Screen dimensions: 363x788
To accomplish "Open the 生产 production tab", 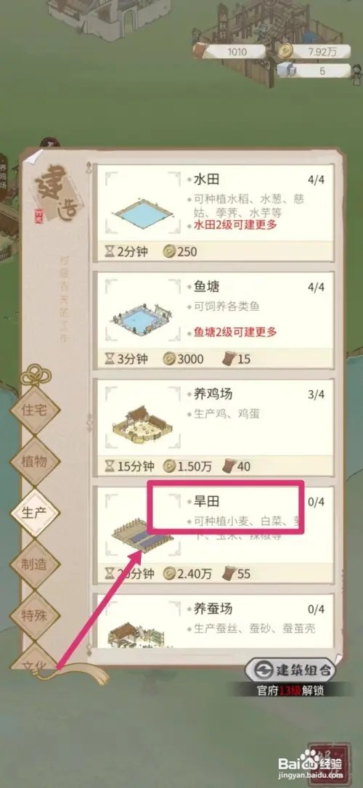I will coord(35,513).
